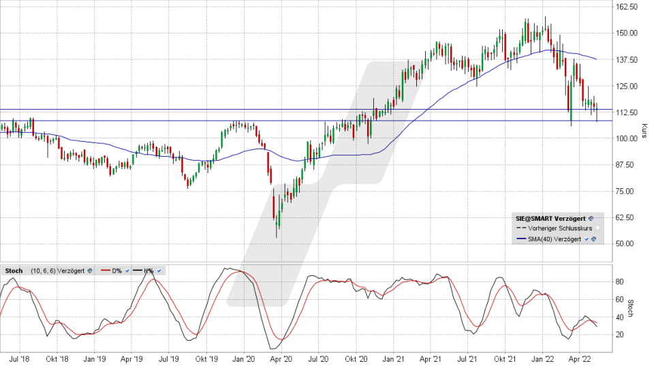The height and width of the screenshot is (368, 654).
Task: Uncheck the SMA(40) Verzögert visibility checkbox
Action: point(587,239)
